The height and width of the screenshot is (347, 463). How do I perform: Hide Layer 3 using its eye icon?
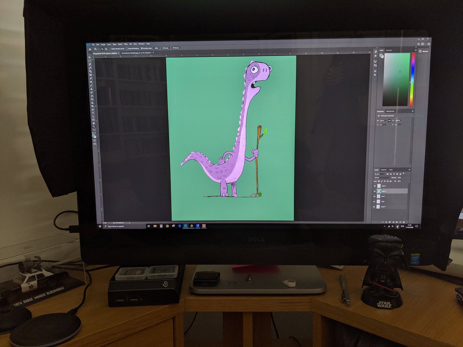(375, 186)
